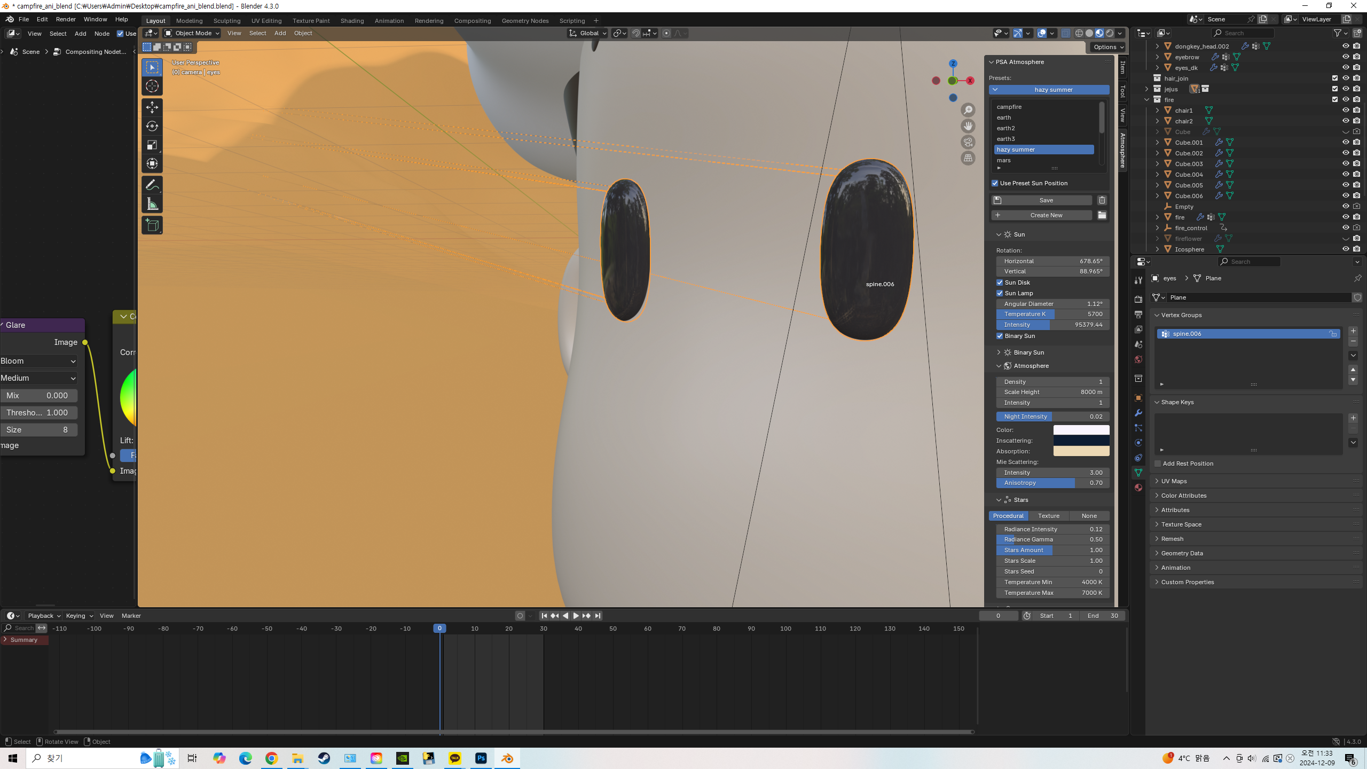Toggle Use Nodes checkbox in compositor
1367x769 pixels.
coord(120,34)
